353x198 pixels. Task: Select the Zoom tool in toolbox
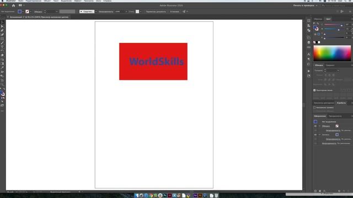point(2,85)
